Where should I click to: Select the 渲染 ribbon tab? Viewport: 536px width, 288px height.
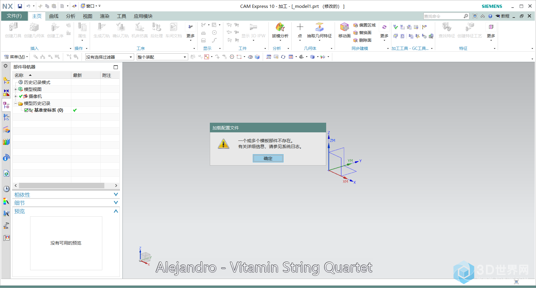[x=105, y=16]
